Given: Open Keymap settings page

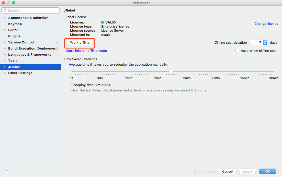Looking at the screenshot, I should [15, 24].
